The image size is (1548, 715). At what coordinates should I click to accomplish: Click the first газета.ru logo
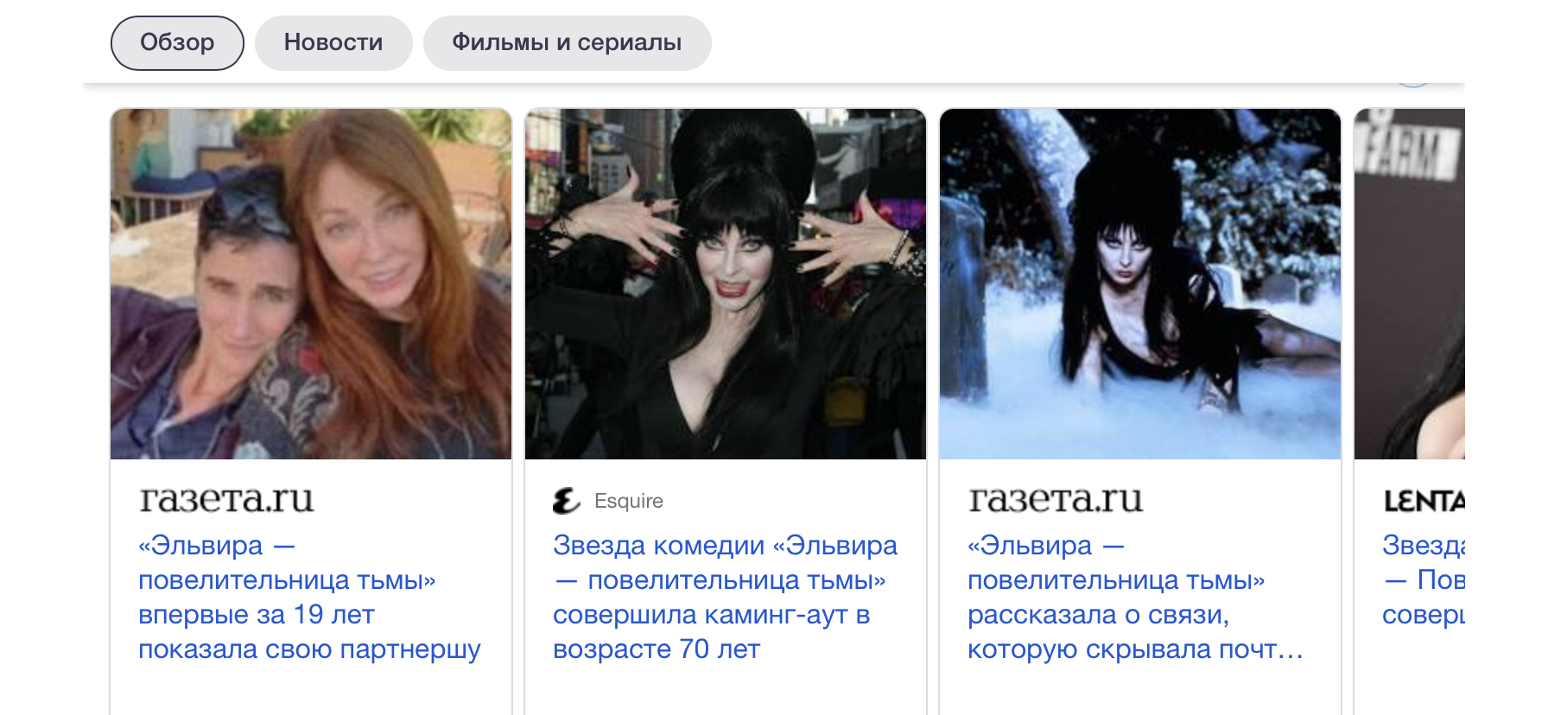pos(226,500)
